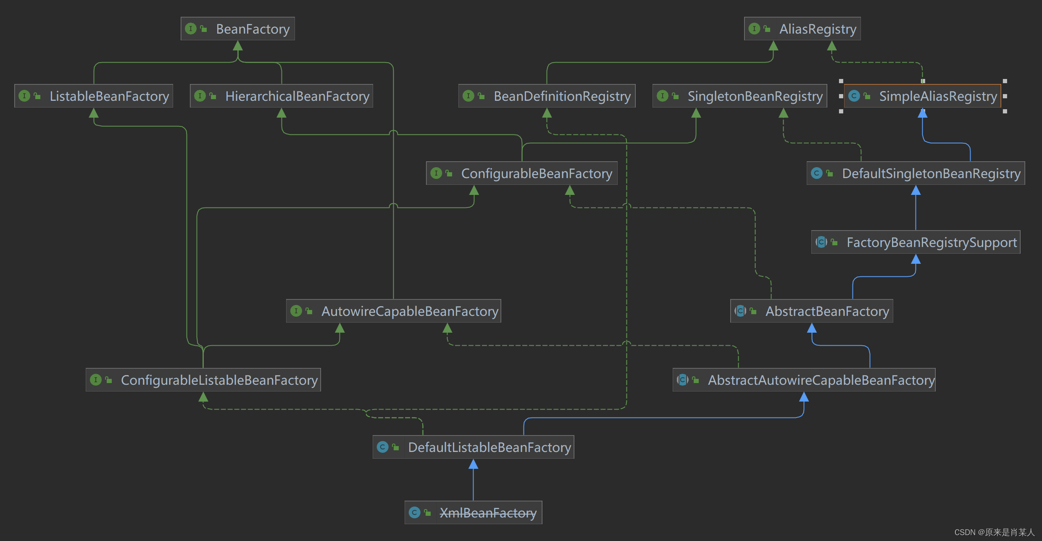
Task: Select the ListableBeanFactory label text
Action: [109, 96]
